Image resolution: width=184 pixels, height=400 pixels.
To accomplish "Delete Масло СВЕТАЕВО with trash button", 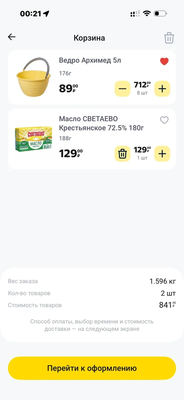I will click(122, 153).
